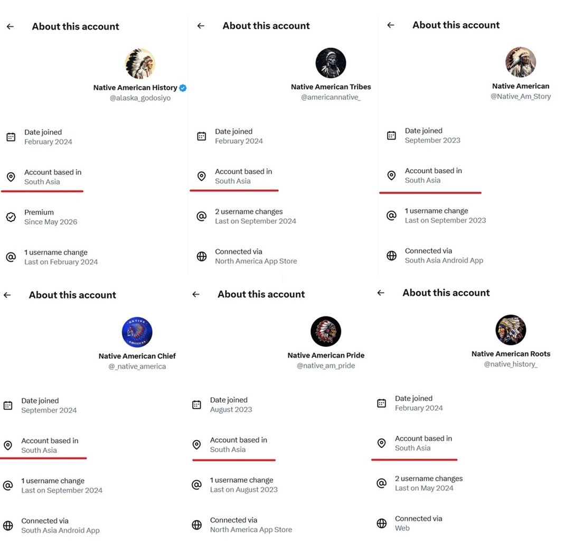Click @ icon beside 2 username changes Last on May 2024
The width and height of the screenshot is (565, 542).
(381, 483)
